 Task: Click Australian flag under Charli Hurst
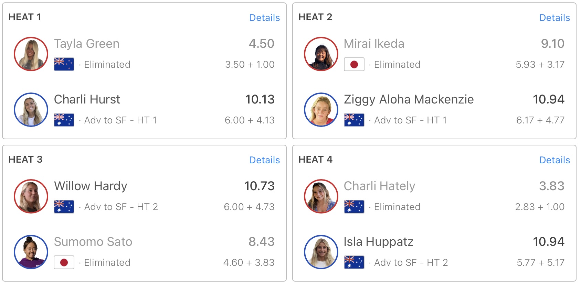pos(64,120)
